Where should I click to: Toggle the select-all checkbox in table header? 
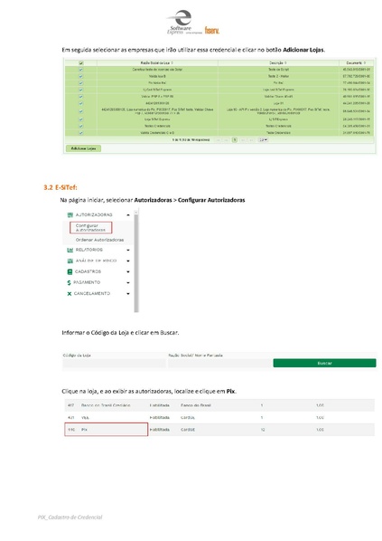pos(81,63)
